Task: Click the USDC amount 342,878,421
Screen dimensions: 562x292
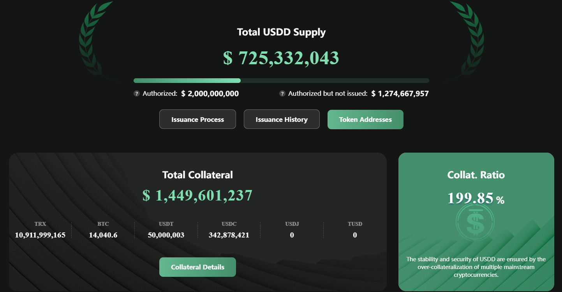Action: pyautogui.click(x=229, y=235)
